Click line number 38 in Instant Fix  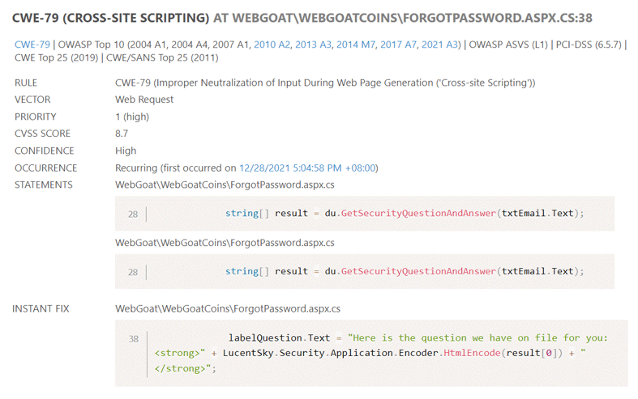(x=133, y=338)
